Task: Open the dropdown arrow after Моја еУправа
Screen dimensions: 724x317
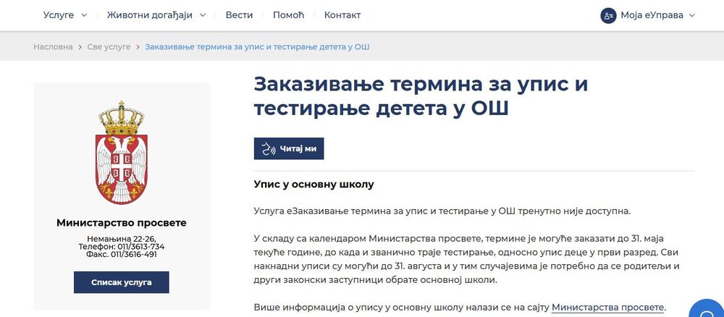Action: pos(691,15)
